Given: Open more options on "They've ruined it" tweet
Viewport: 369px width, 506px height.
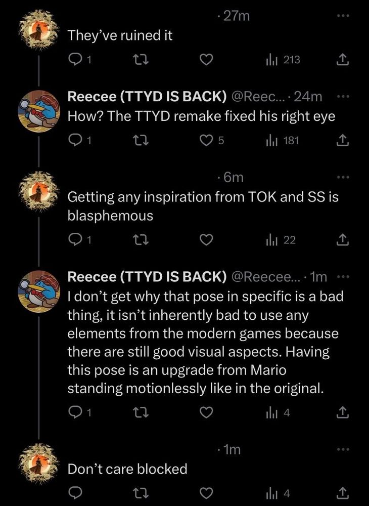Looking at the screenshot, I should point(343,16).
